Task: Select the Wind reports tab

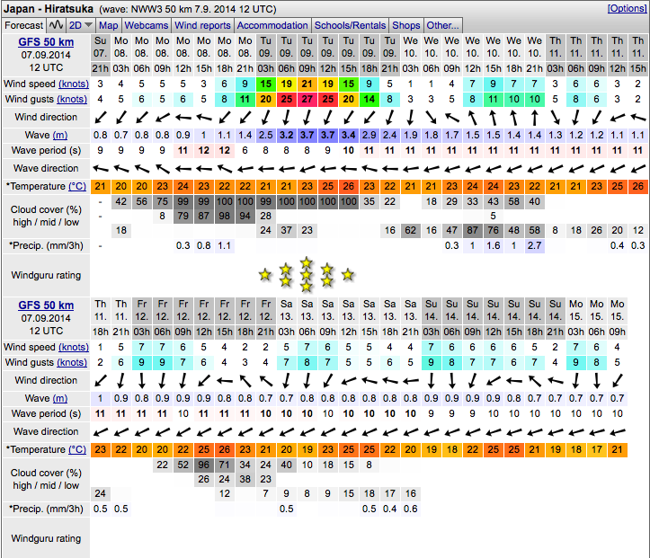Action: click(x=202, y=25)
